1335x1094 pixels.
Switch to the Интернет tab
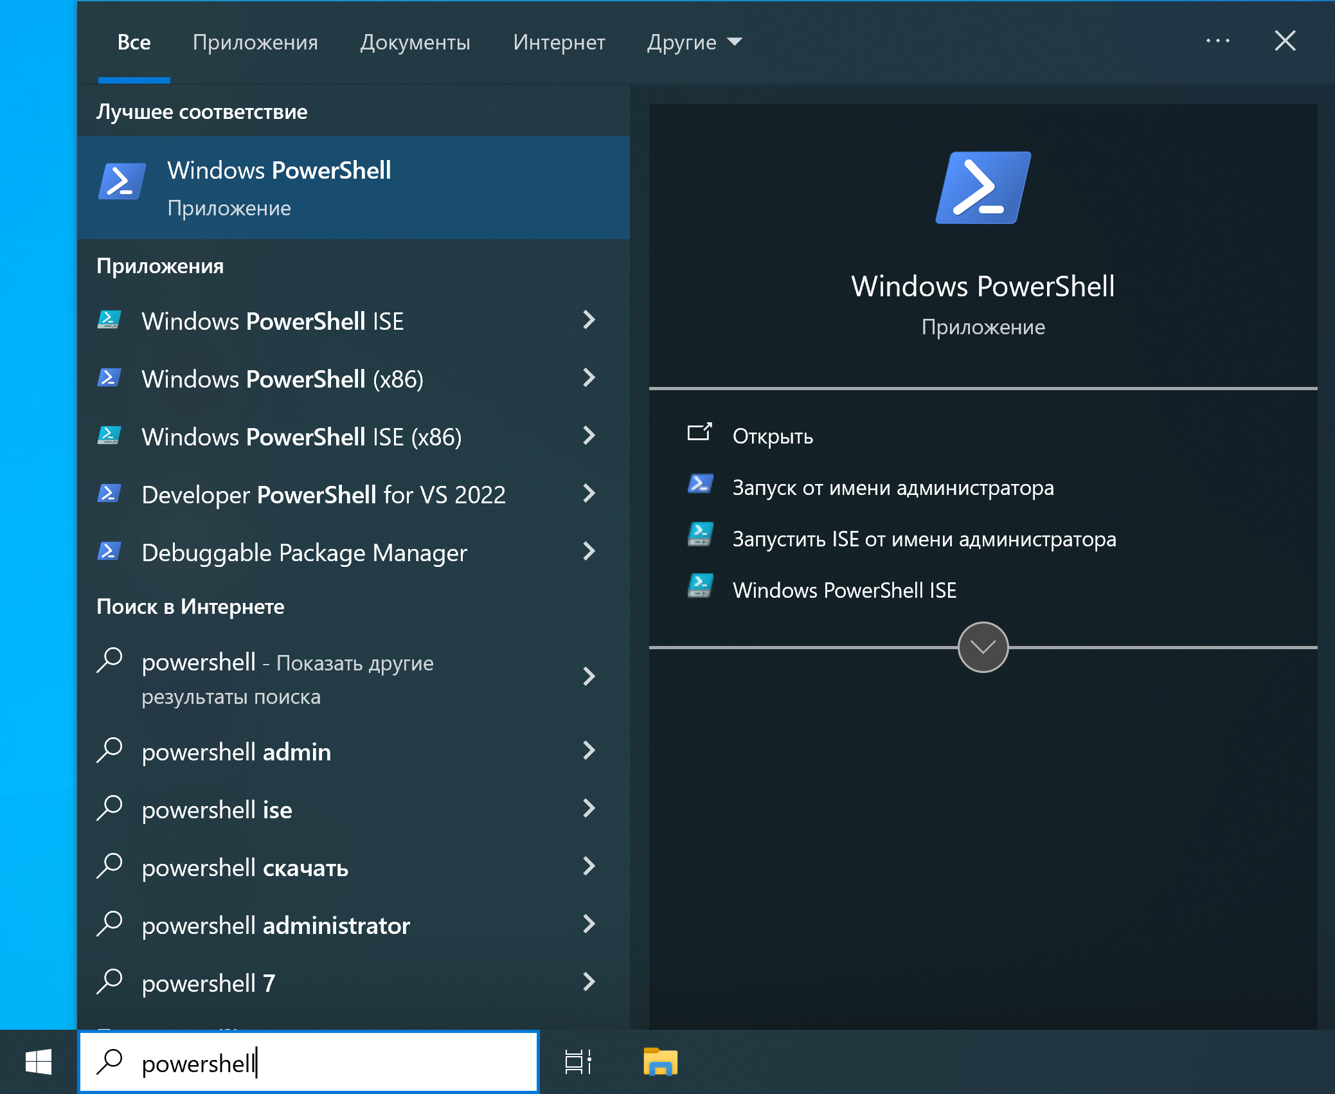[x=559, y=42]
